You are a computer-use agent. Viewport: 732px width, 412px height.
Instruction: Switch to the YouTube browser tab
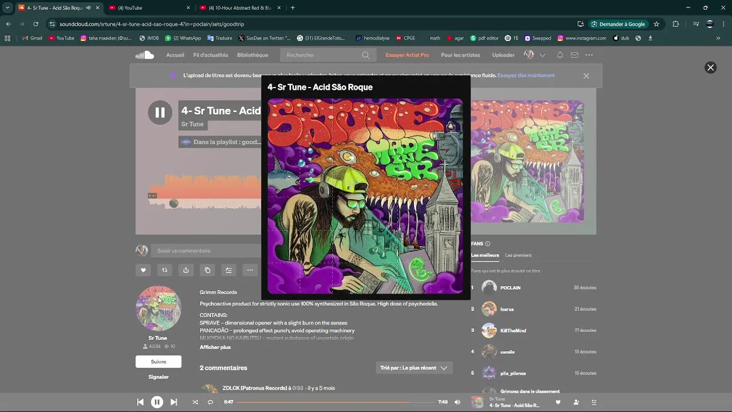150,8
